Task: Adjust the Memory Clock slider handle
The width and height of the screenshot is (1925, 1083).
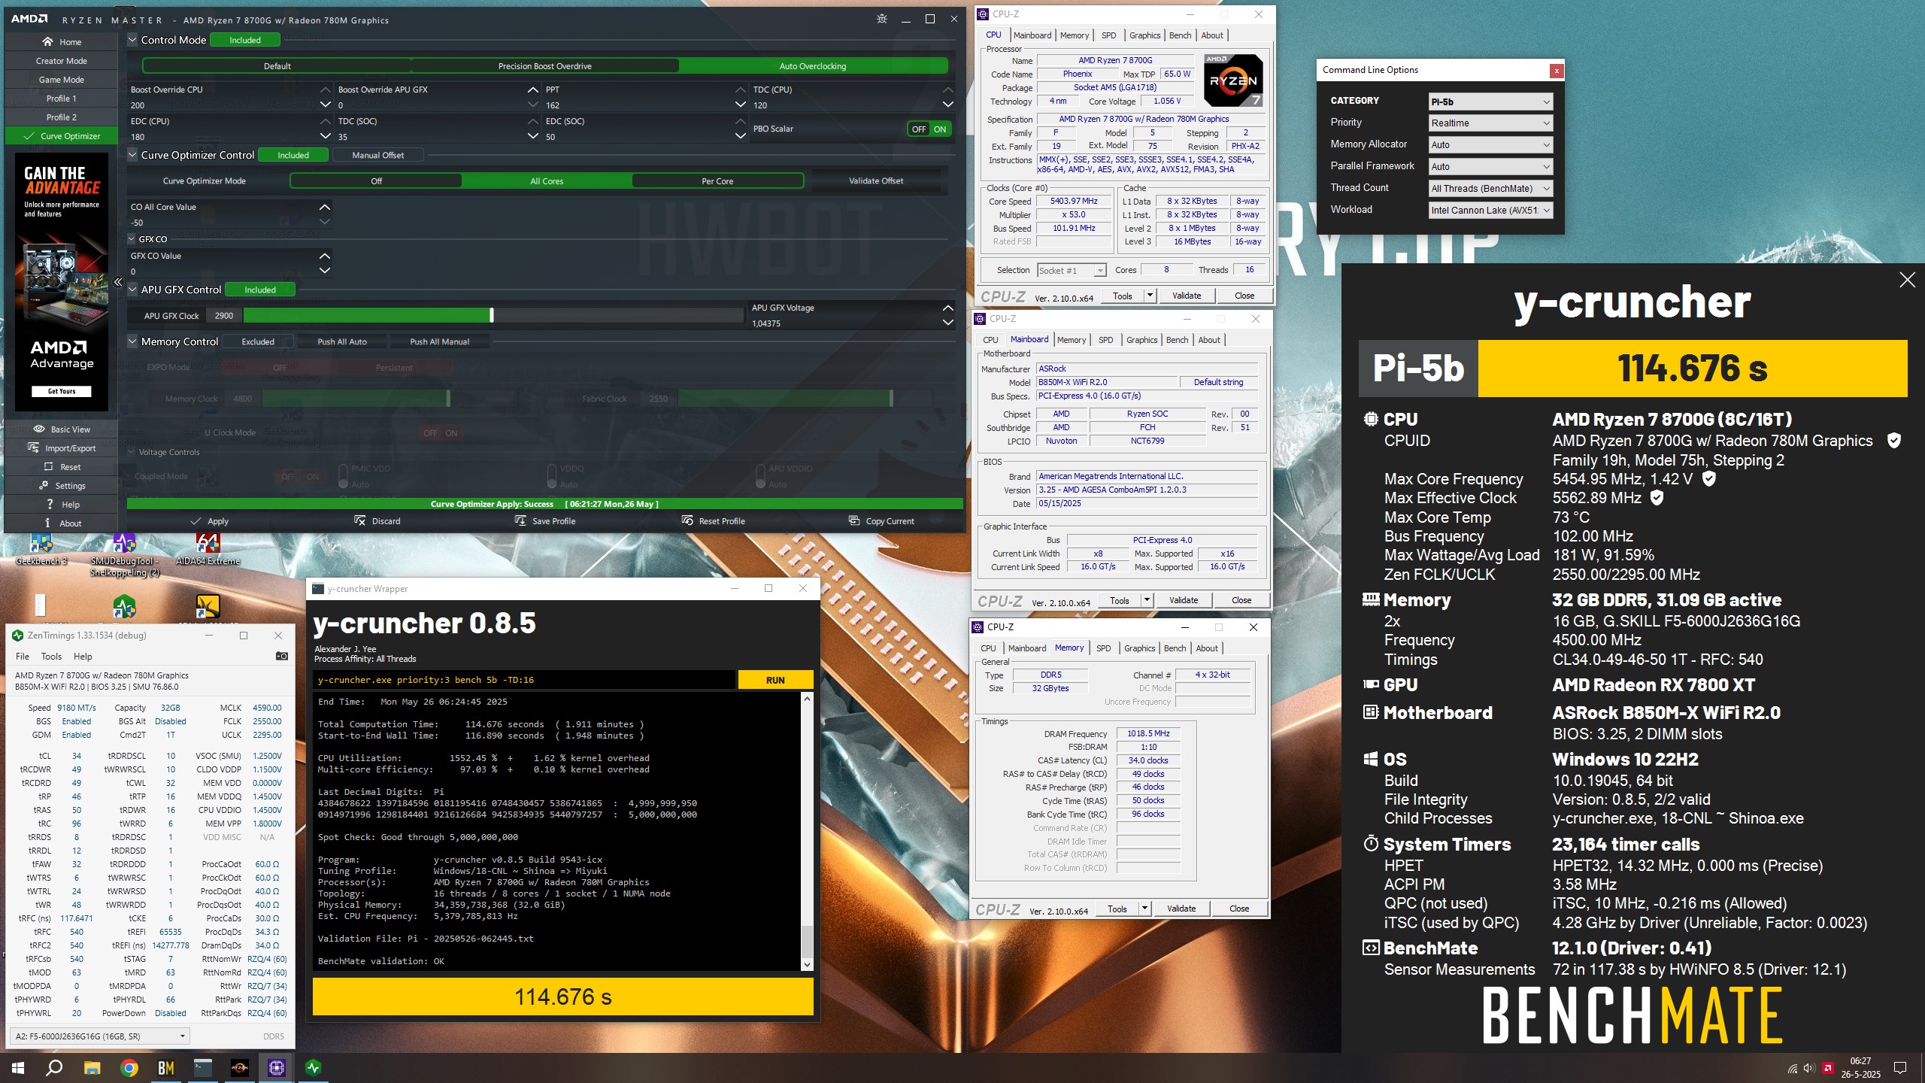Action: pyautogui.click(x=449, y=399)
